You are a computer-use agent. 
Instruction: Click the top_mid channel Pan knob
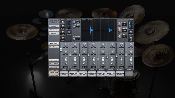(x=66, y=45)
